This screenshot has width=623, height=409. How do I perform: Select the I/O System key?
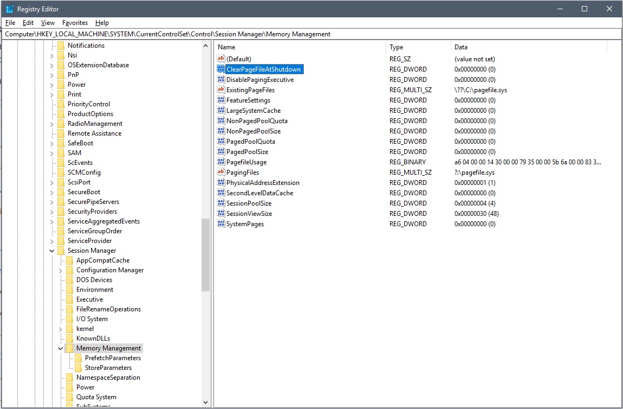[x=92, y=319]
